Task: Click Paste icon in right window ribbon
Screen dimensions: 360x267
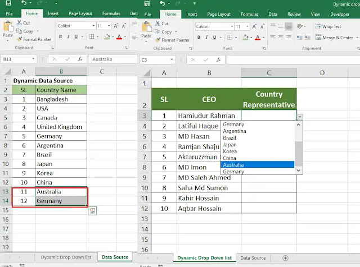Action: tap(146, 27)
